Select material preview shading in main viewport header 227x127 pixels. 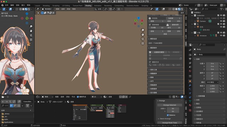(179, 9)
